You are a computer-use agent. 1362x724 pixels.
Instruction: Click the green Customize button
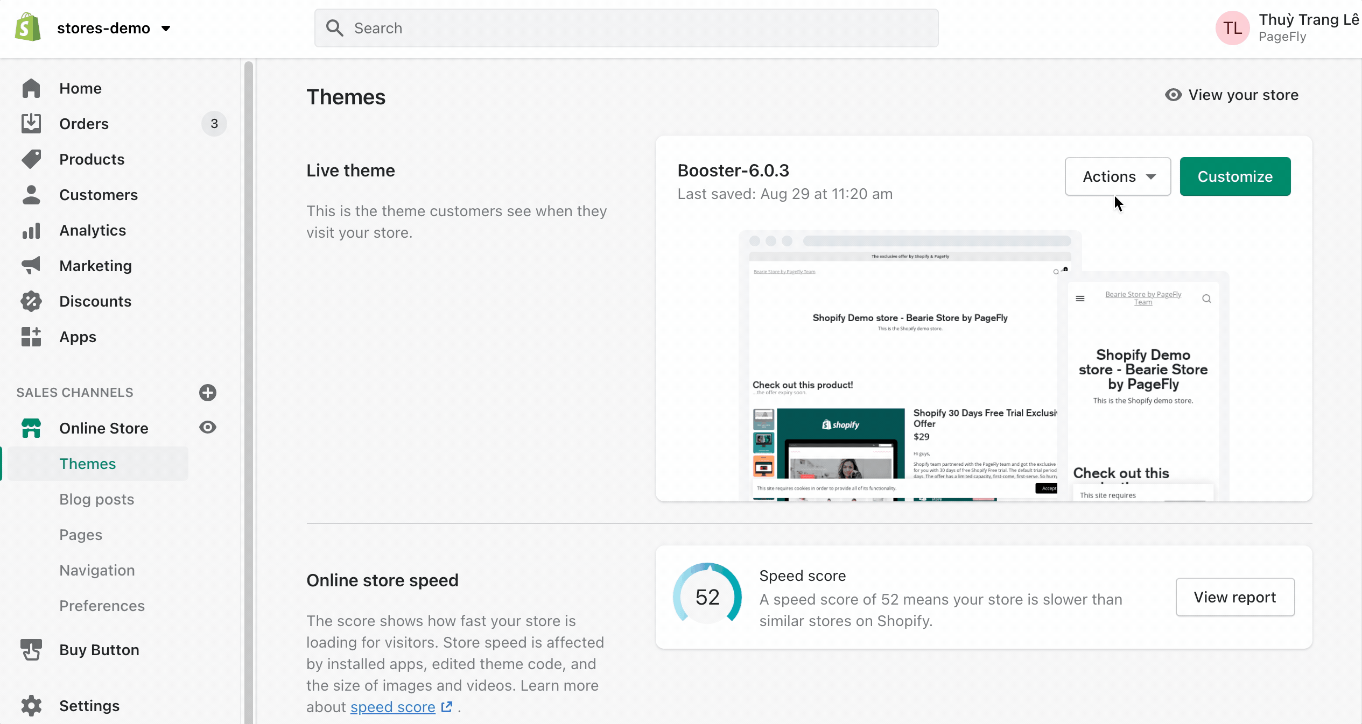pyautogui.click(x=1235, y=176)
